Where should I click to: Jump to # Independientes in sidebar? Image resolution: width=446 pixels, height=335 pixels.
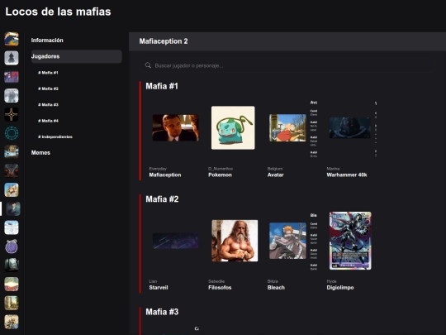(x=55, y=136)
